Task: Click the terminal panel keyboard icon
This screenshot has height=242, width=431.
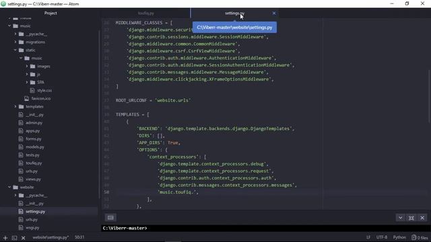Action: [x=110, y=218]
